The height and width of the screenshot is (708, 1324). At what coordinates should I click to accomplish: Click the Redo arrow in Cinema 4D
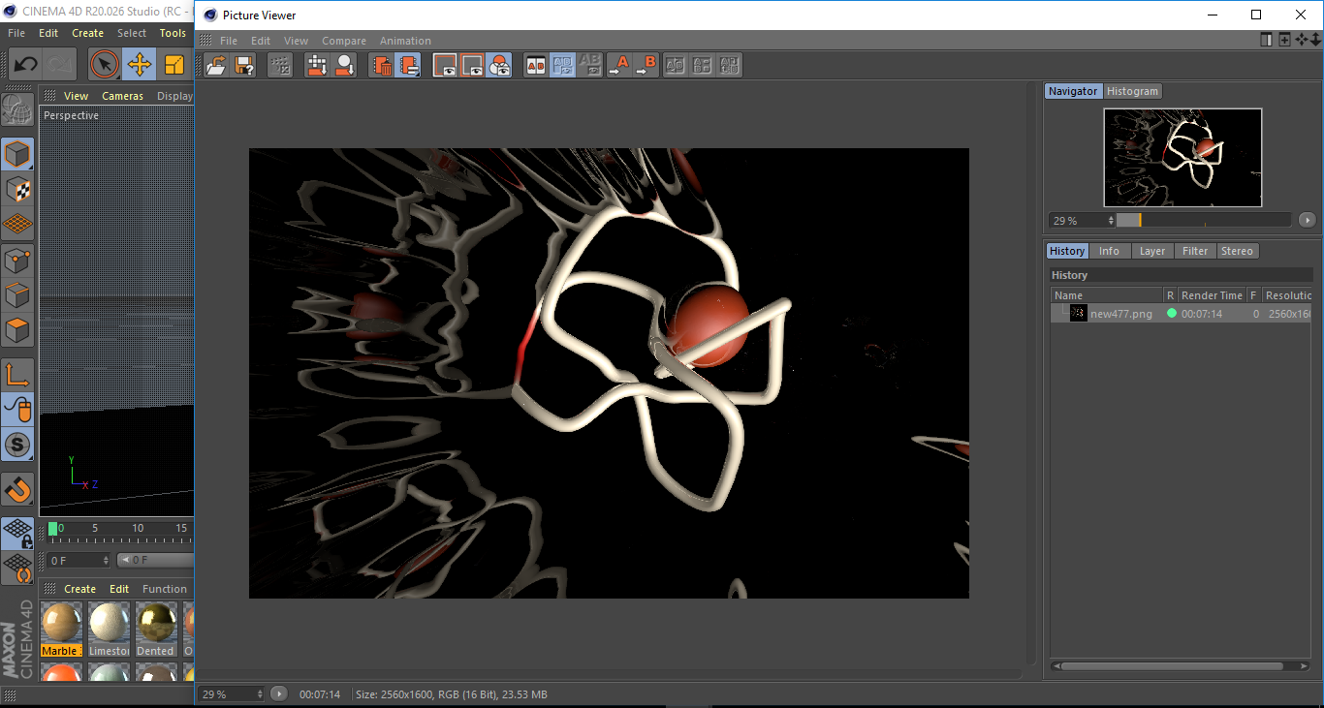click(x=60, y=65)
